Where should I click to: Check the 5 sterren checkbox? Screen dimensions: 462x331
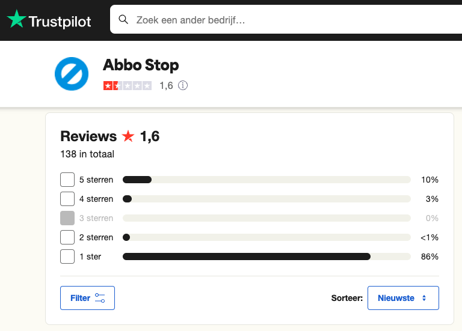point(67,180)
